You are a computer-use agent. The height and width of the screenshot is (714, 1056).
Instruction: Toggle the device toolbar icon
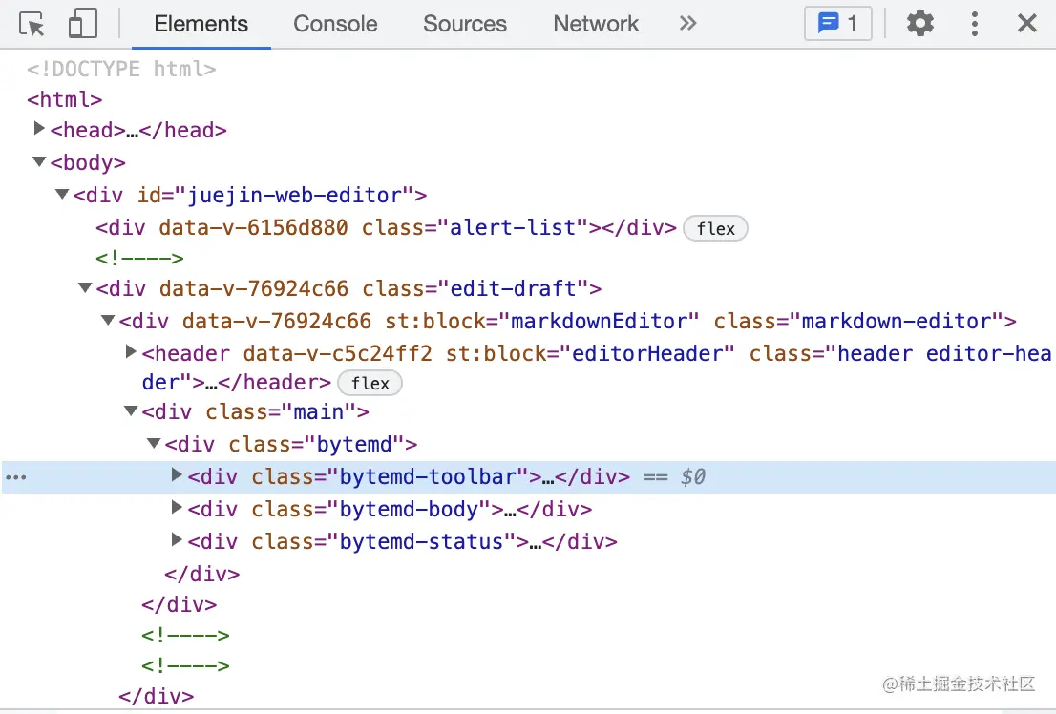(x=83, y=24)
